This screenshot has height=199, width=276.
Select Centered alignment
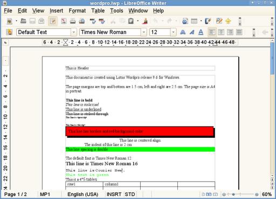click(x=221, y=32)
